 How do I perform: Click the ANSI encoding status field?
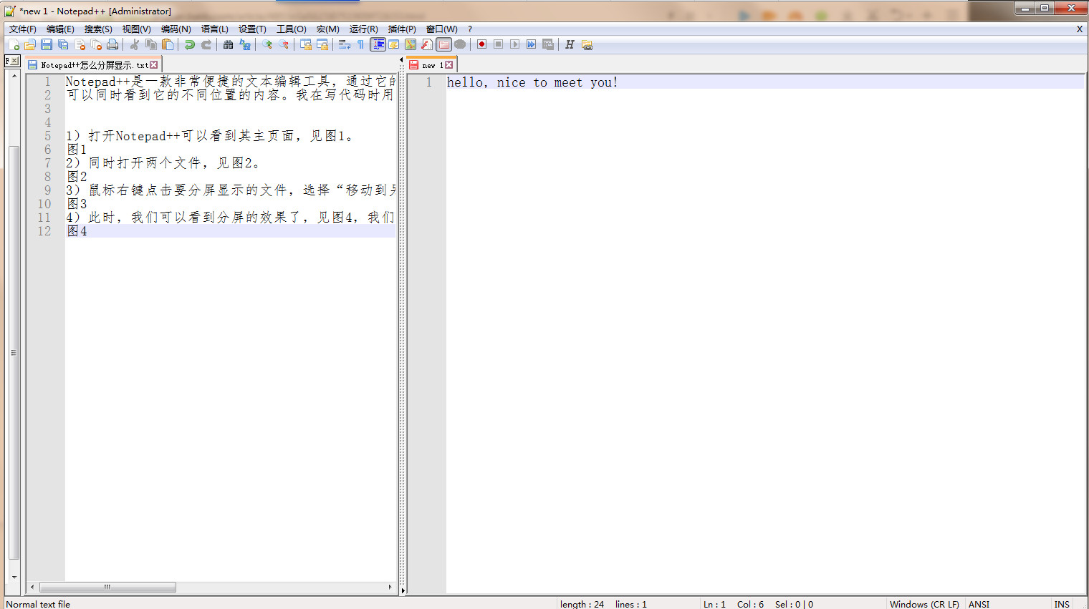point(979,604)
